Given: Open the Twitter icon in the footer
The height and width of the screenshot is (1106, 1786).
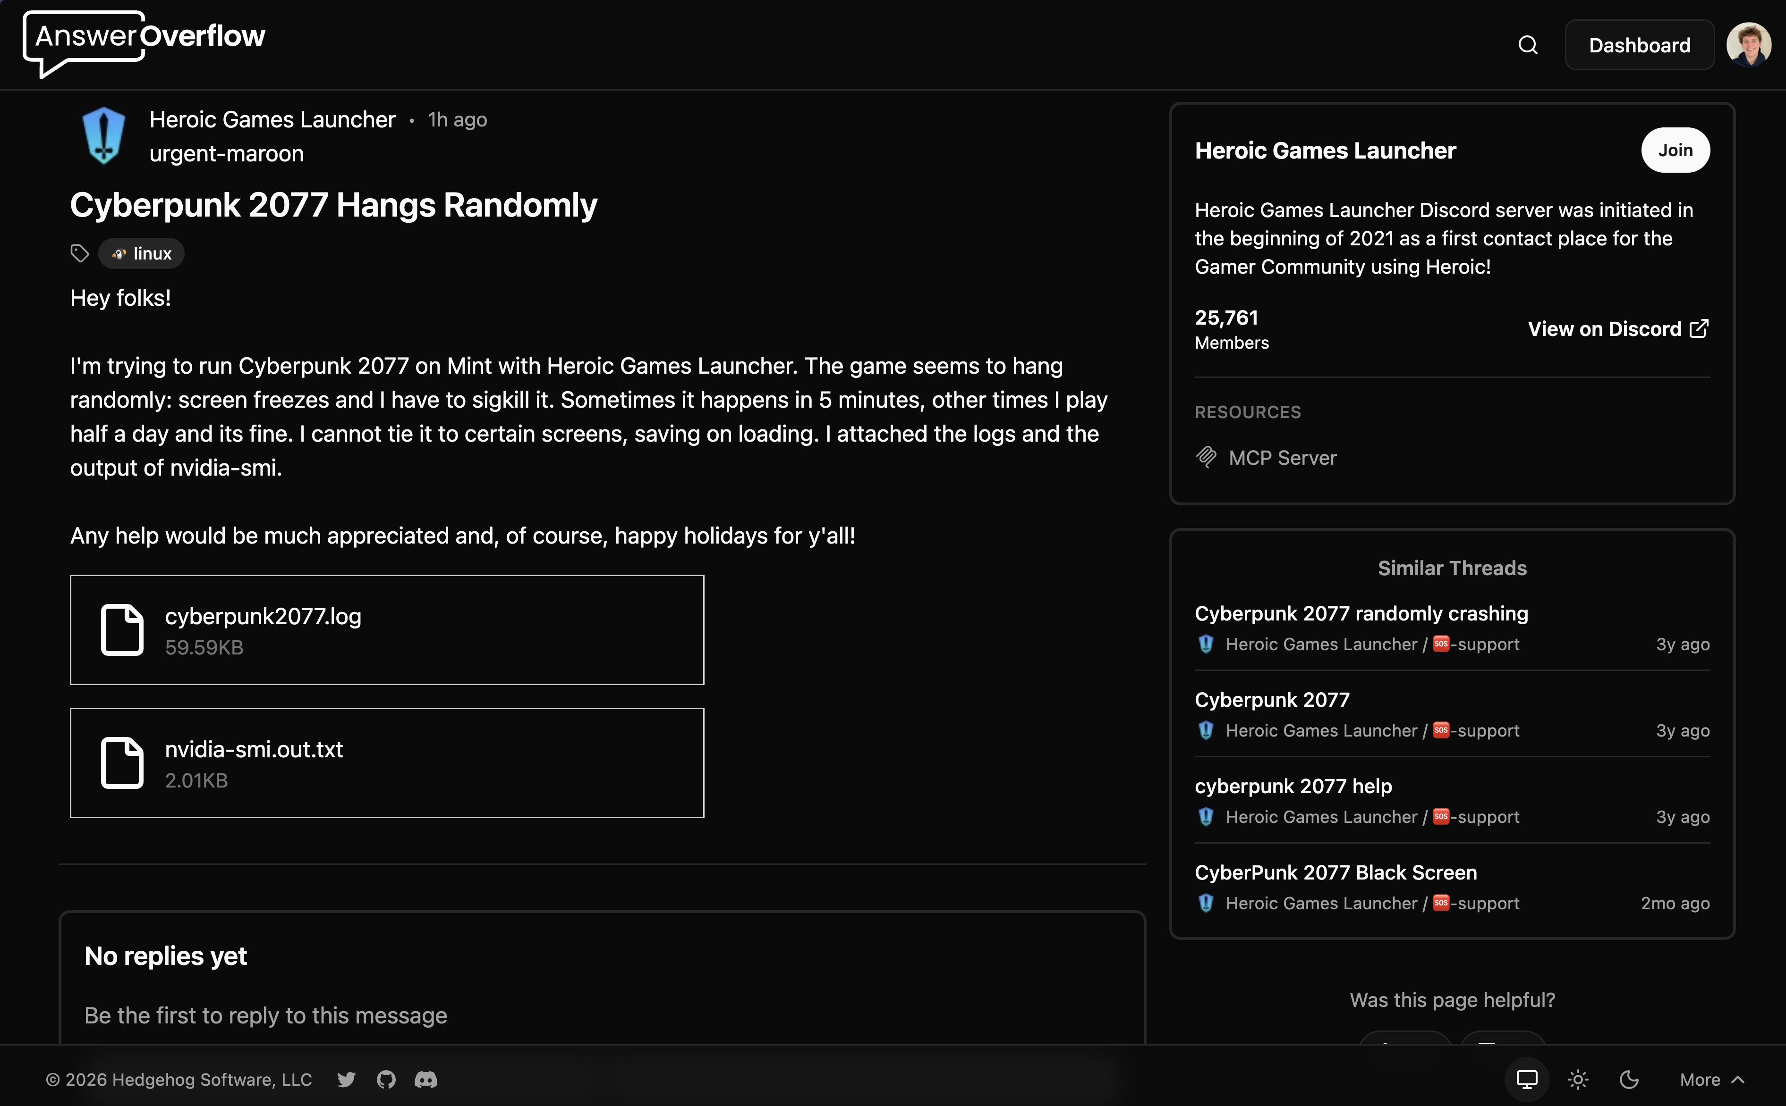Looking at the screenshot, I should coord(346,1080).
